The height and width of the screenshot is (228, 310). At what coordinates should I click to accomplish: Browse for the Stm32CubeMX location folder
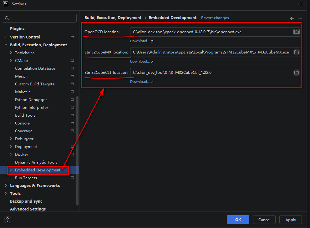pos(296,52)
